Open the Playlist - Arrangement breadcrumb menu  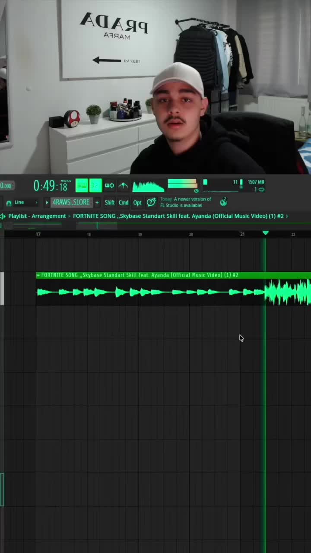pyautogui.click(x=37, y=216)
